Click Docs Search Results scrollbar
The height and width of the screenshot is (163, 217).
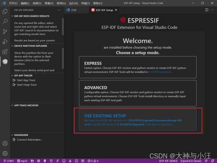63,26
